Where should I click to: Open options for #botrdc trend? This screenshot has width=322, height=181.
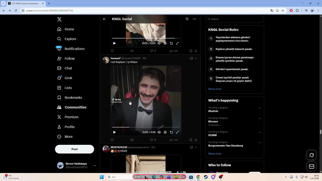pyautogui.click(x=260, y=108)
